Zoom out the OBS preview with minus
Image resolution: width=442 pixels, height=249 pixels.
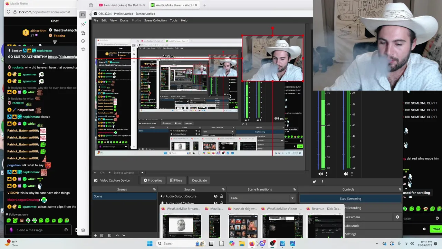pyautogui.click(x=95, y=173)
